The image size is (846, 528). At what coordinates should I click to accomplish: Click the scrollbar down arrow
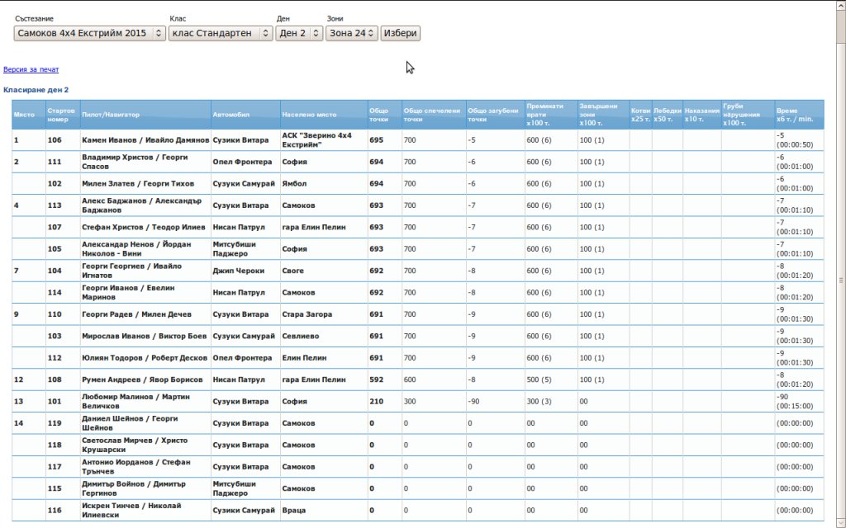840,523
